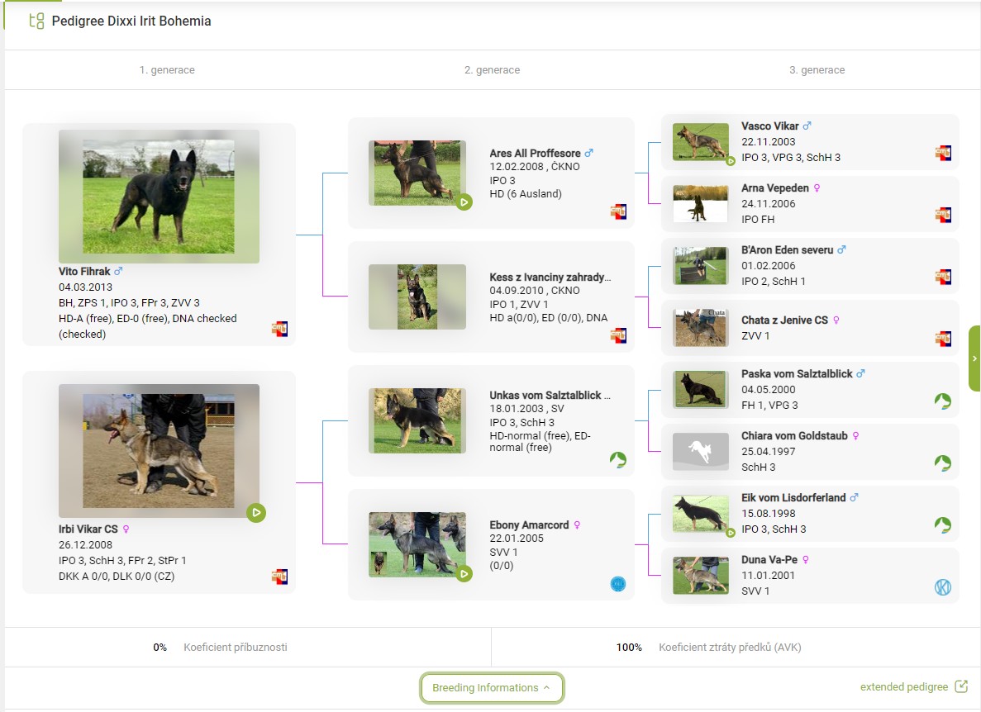Image resolution: width=981 pixels, height=712 pixels.
Task: Open Chata z Jenive CS name link
Action: click(x=784, y=320)
